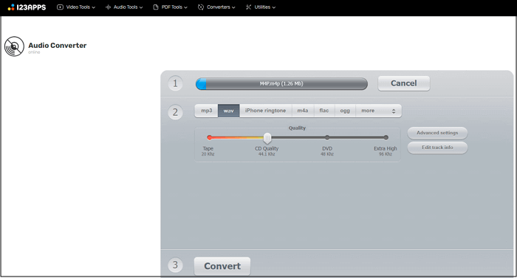Open Advanced settings
Screen dimensions: 517x278
(437, 133)
